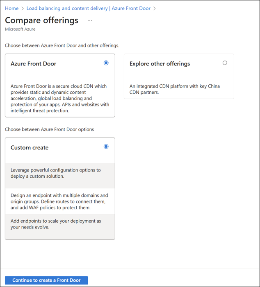The image size is (260, 287).
Task: Click the chevron after Azure Front Door breadcrumb
Action: pos(154,8)
